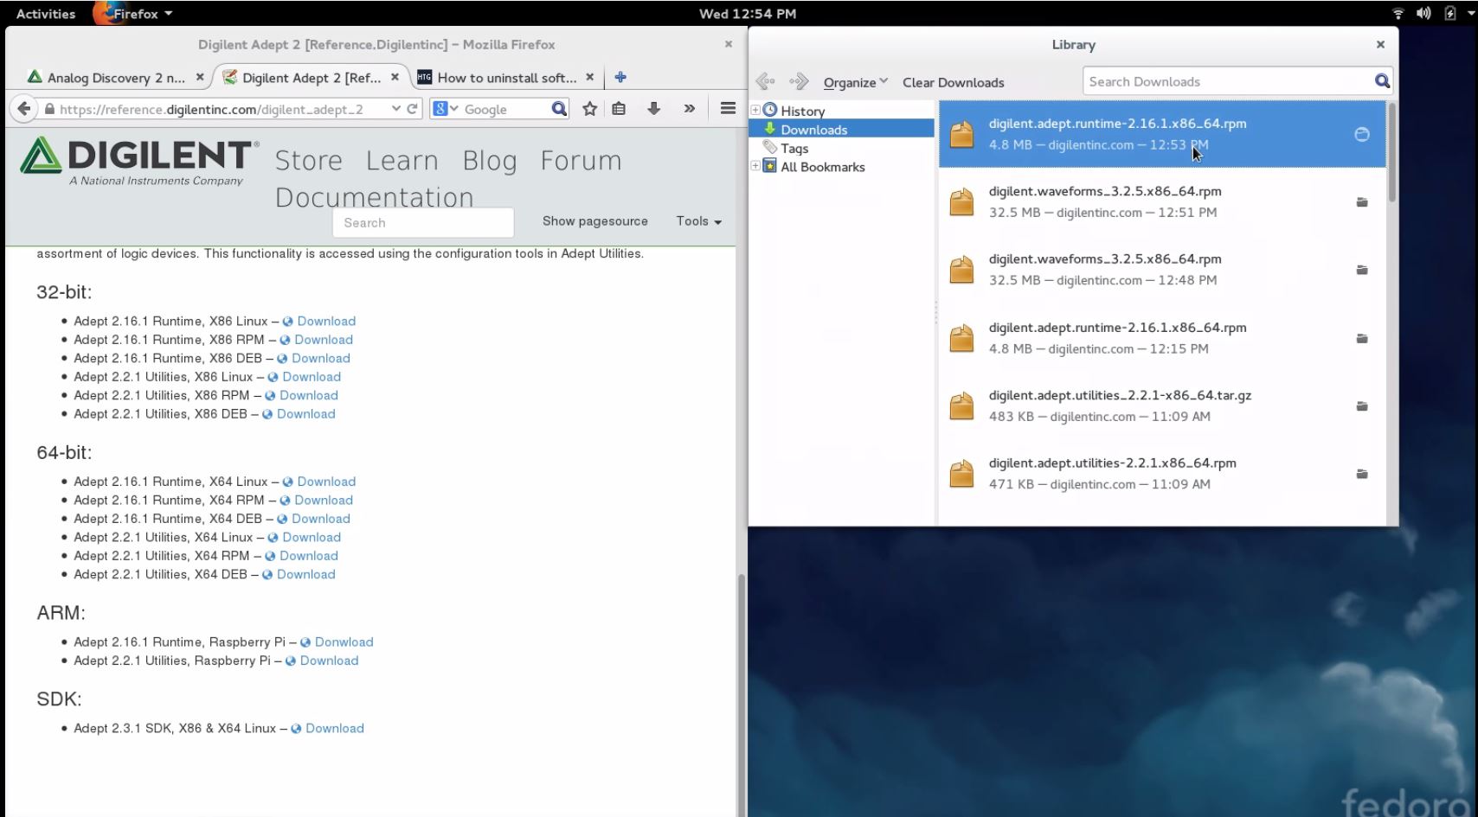Show more toolbar tools via overflow chevron

tap(689, 109)
